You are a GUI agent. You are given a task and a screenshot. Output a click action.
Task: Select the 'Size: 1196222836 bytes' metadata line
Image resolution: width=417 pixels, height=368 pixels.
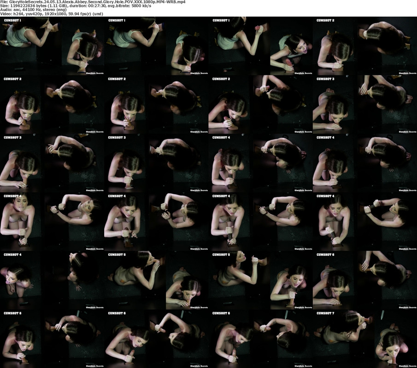(x=76, y=6)
